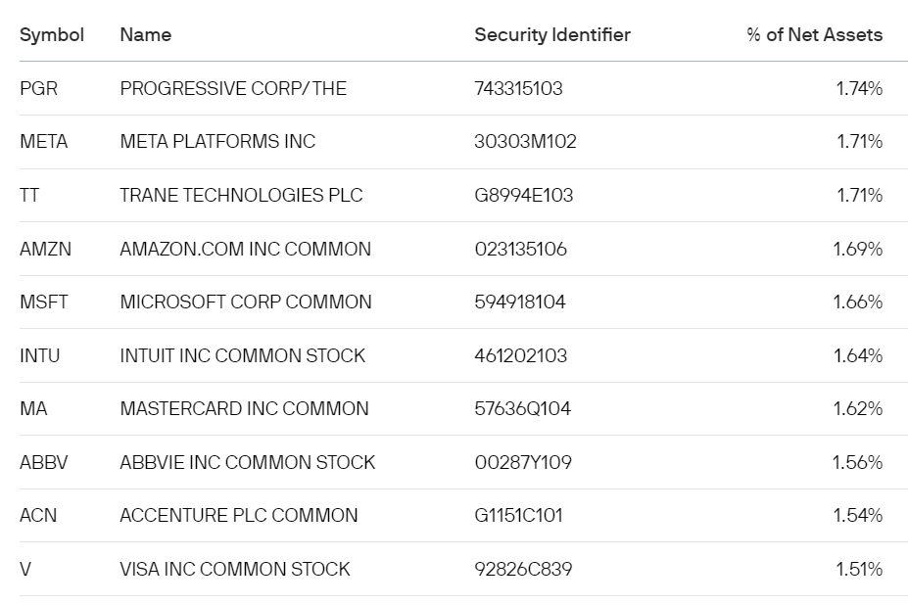Click VISA INC COMMON STOCK name
Viewport: 908px width, 605px height.
point(235,569)
